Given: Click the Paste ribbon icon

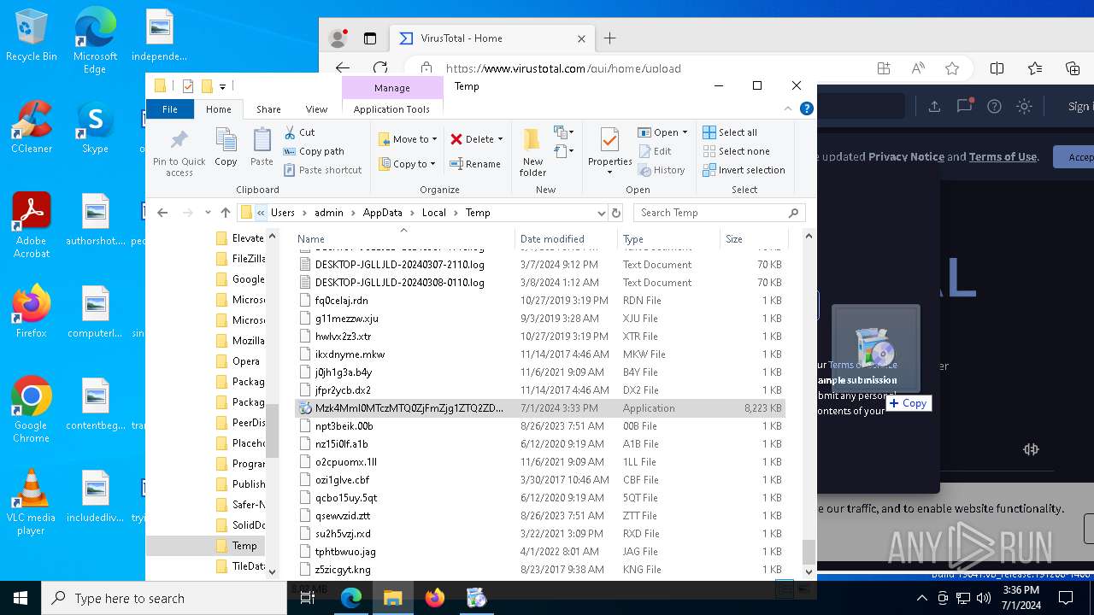Looking at the screenshot, I should coord(262,147).
